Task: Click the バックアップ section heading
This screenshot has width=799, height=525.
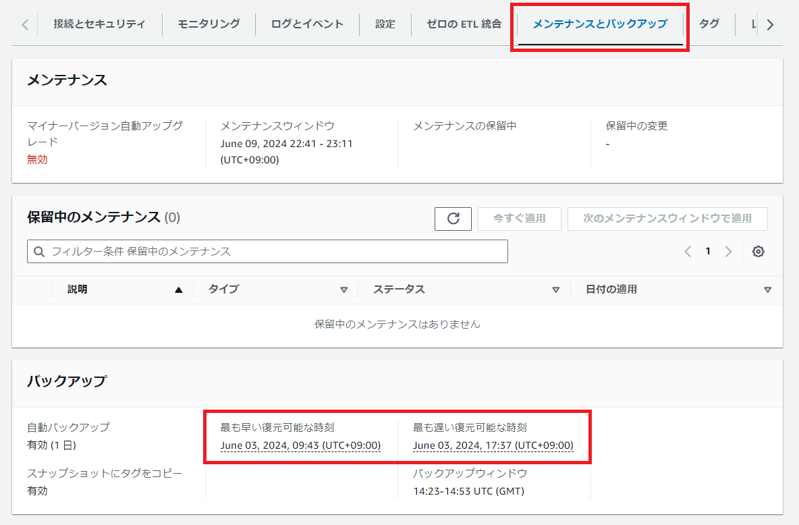Action: pos(67,381)
